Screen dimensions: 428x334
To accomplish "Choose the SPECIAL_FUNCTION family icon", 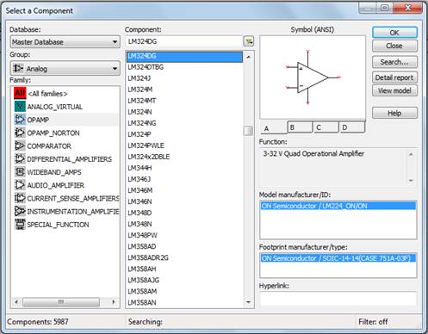I will [20, 225].
